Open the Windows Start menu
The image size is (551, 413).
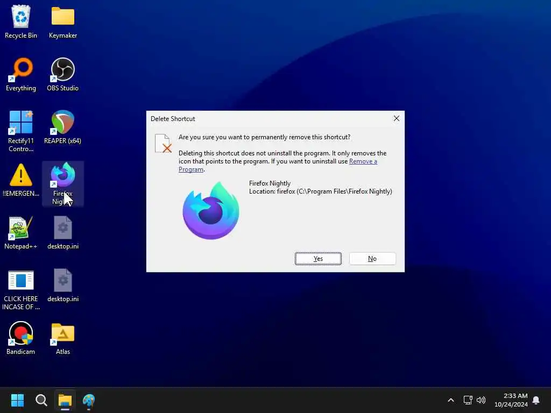coord(17,400)
